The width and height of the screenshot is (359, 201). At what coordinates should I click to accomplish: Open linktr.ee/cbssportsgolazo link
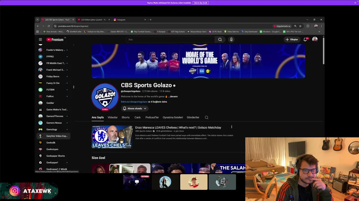coord(134,102)
